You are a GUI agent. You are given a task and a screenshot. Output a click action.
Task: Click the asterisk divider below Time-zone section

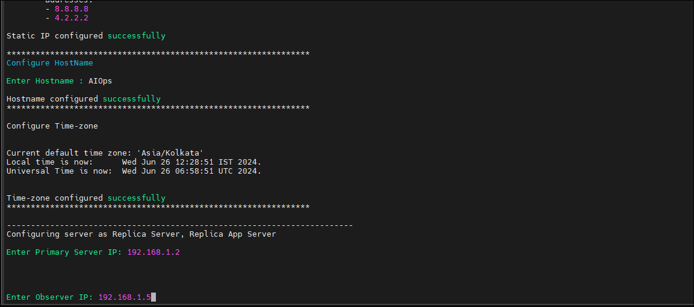click(158, 207)
